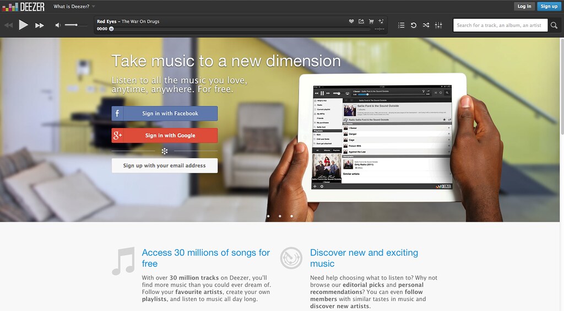The width and height of the screenshot is (564, 311).
Task: Sign up with your email address
Action: click(x=164, y=165)
